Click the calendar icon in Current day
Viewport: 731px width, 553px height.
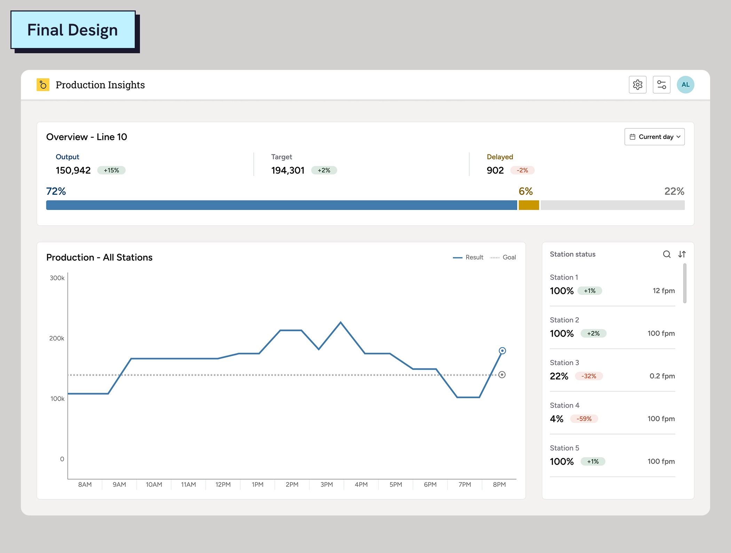632,137
